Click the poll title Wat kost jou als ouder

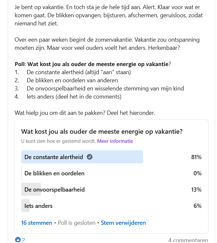pyautogui.click(x=102, y=131)
